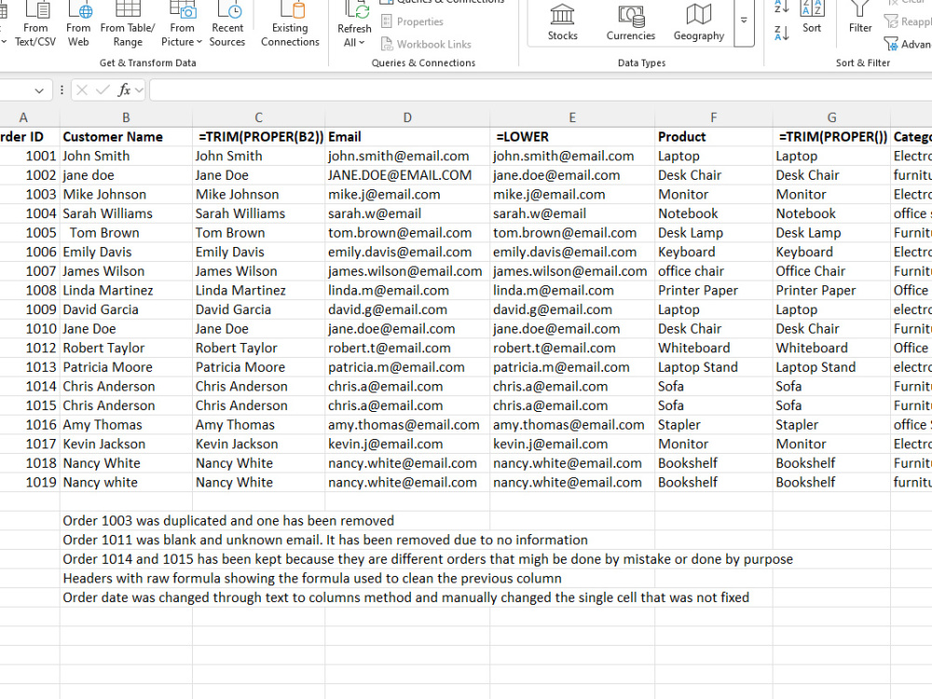Click Recent Sources icon
This screenshot has width=932, height=699.
click(227, 24)
